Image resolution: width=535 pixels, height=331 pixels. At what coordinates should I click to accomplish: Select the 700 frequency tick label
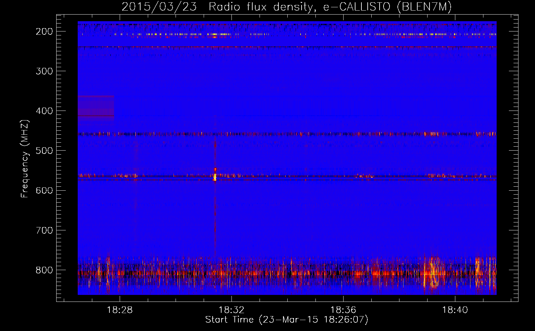[x=44, y=230]
